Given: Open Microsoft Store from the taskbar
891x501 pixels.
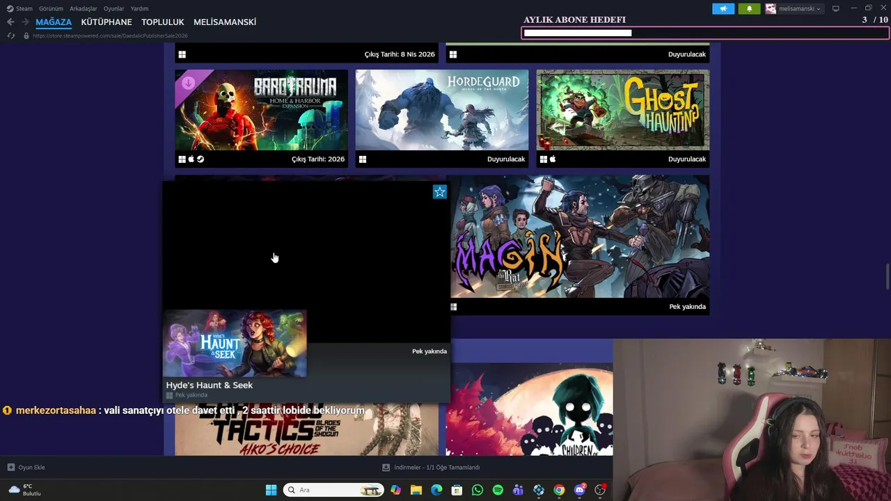Looking at the screenshot, I should tap(457, 490).
